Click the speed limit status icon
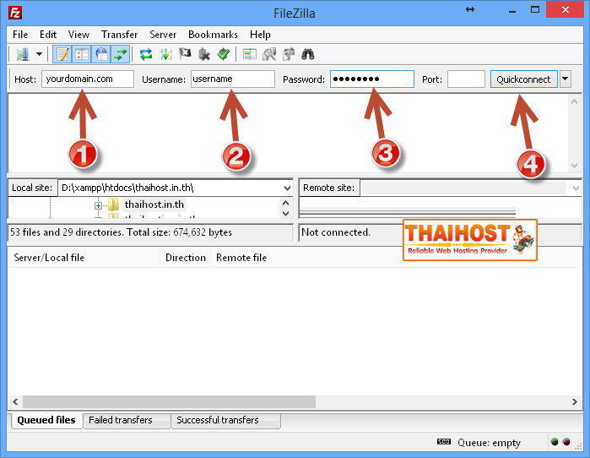590x458 pixels. coord(444,442)
